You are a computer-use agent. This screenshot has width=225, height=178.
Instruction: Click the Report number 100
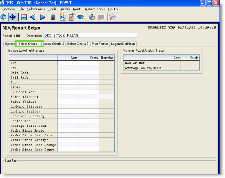point(17,36)
